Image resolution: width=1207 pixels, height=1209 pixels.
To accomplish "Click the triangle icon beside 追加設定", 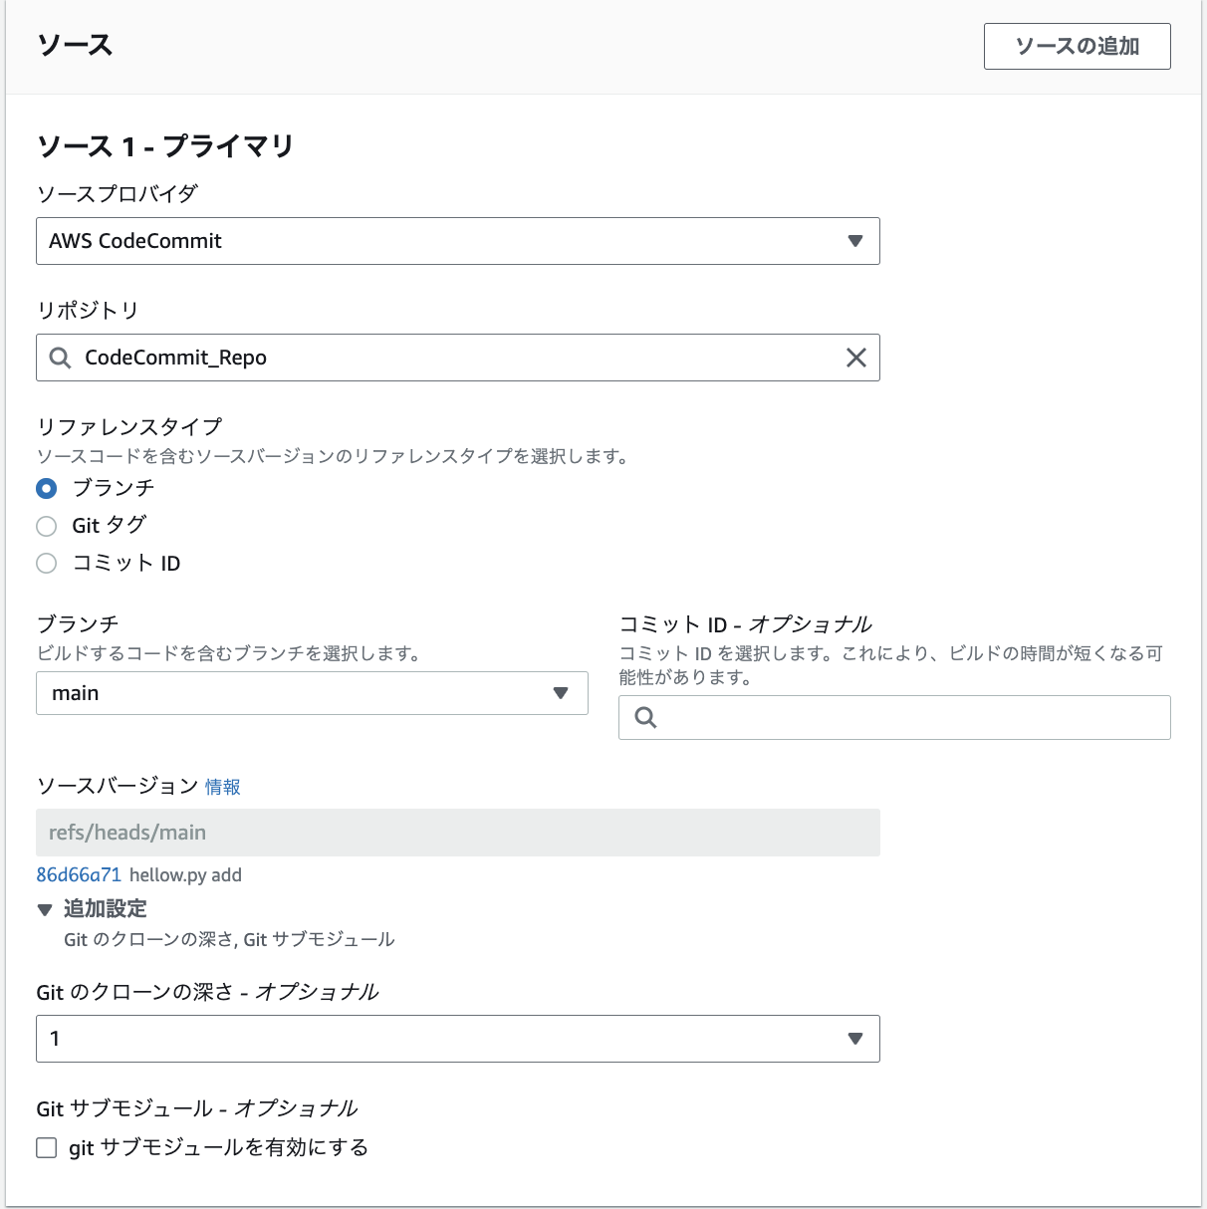I will pyautogui.click(x=44, y=908).
